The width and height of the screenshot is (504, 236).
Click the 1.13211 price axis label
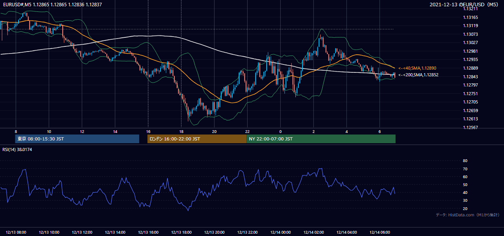(x=470, y=9)
